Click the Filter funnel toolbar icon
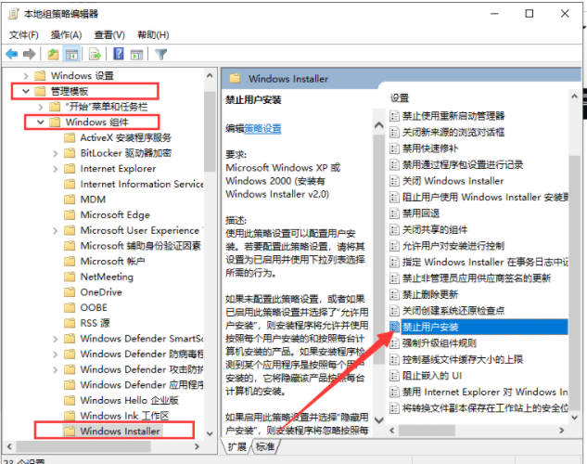 point(161,55)
